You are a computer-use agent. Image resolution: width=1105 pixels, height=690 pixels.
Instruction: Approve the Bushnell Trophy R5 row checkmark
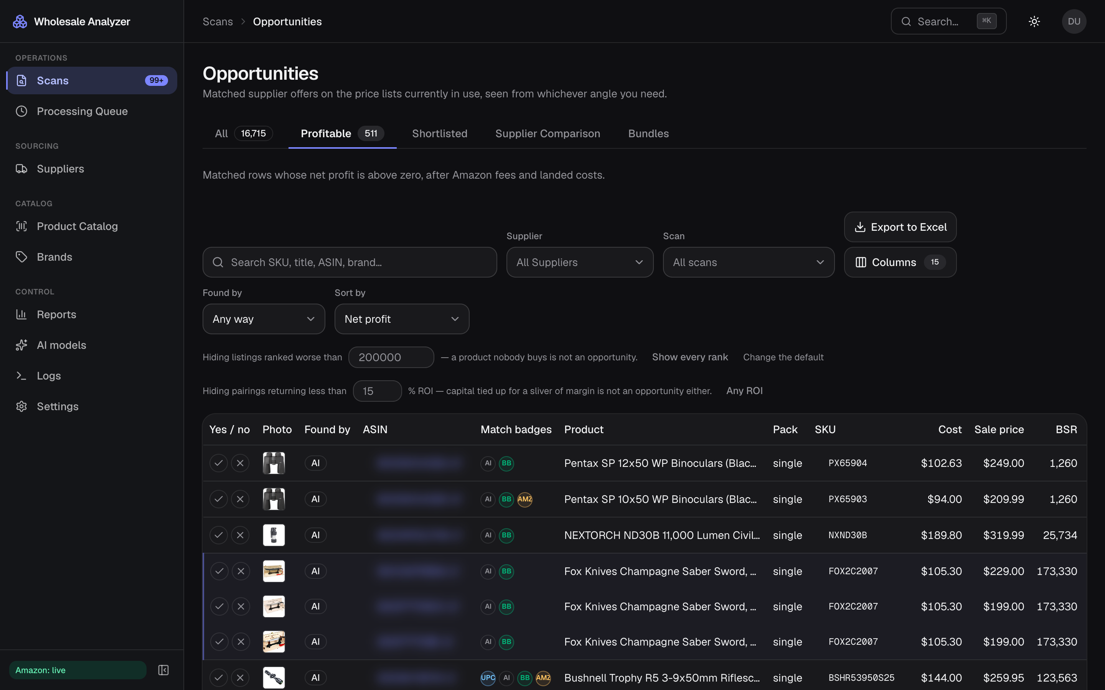pyautogui.click(x=219, y=678)
